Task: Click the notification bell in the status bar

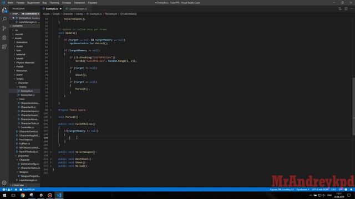Action: point(351,190)
